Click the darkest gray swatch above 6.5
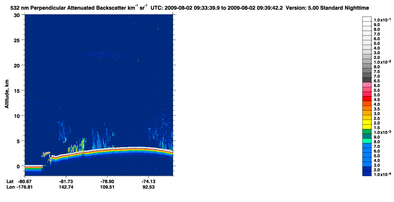394x202 pixels. click(367, 80)
